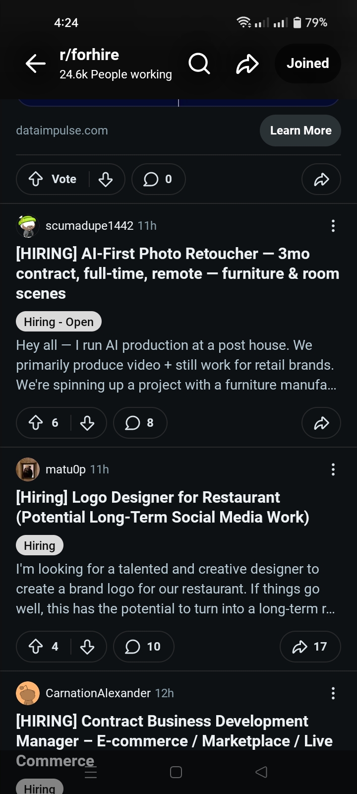357x794 pixels.
Task: Open comments on the ad with 0 comments
Action: (x=158, y=179)
